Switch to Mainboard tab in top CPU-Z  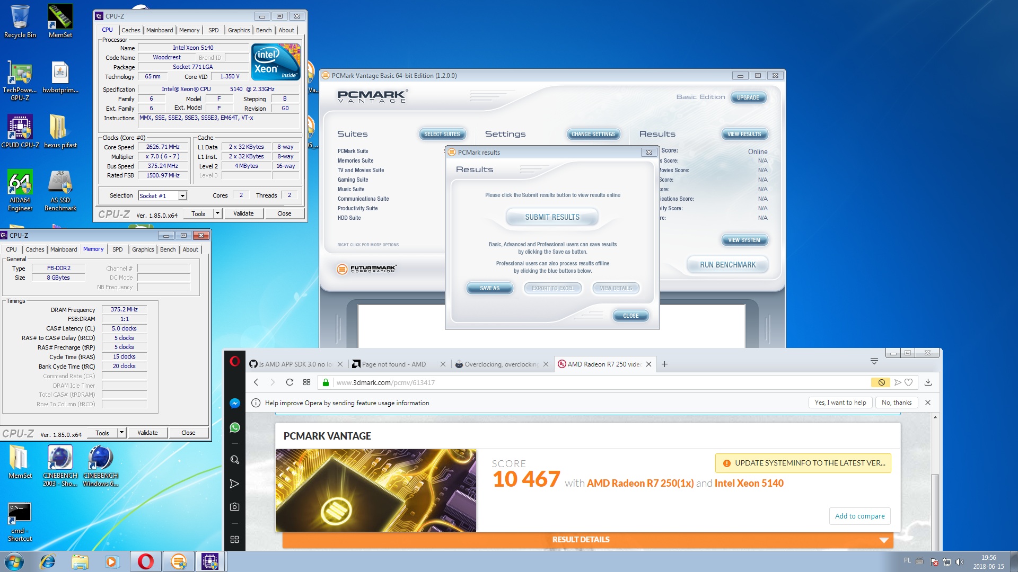pyautogui.click(x=160, y=30)
